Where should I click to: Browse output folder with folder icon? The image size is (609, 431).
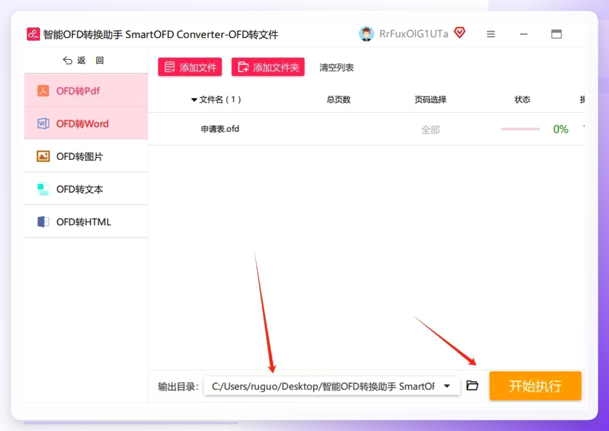point(472,385)
